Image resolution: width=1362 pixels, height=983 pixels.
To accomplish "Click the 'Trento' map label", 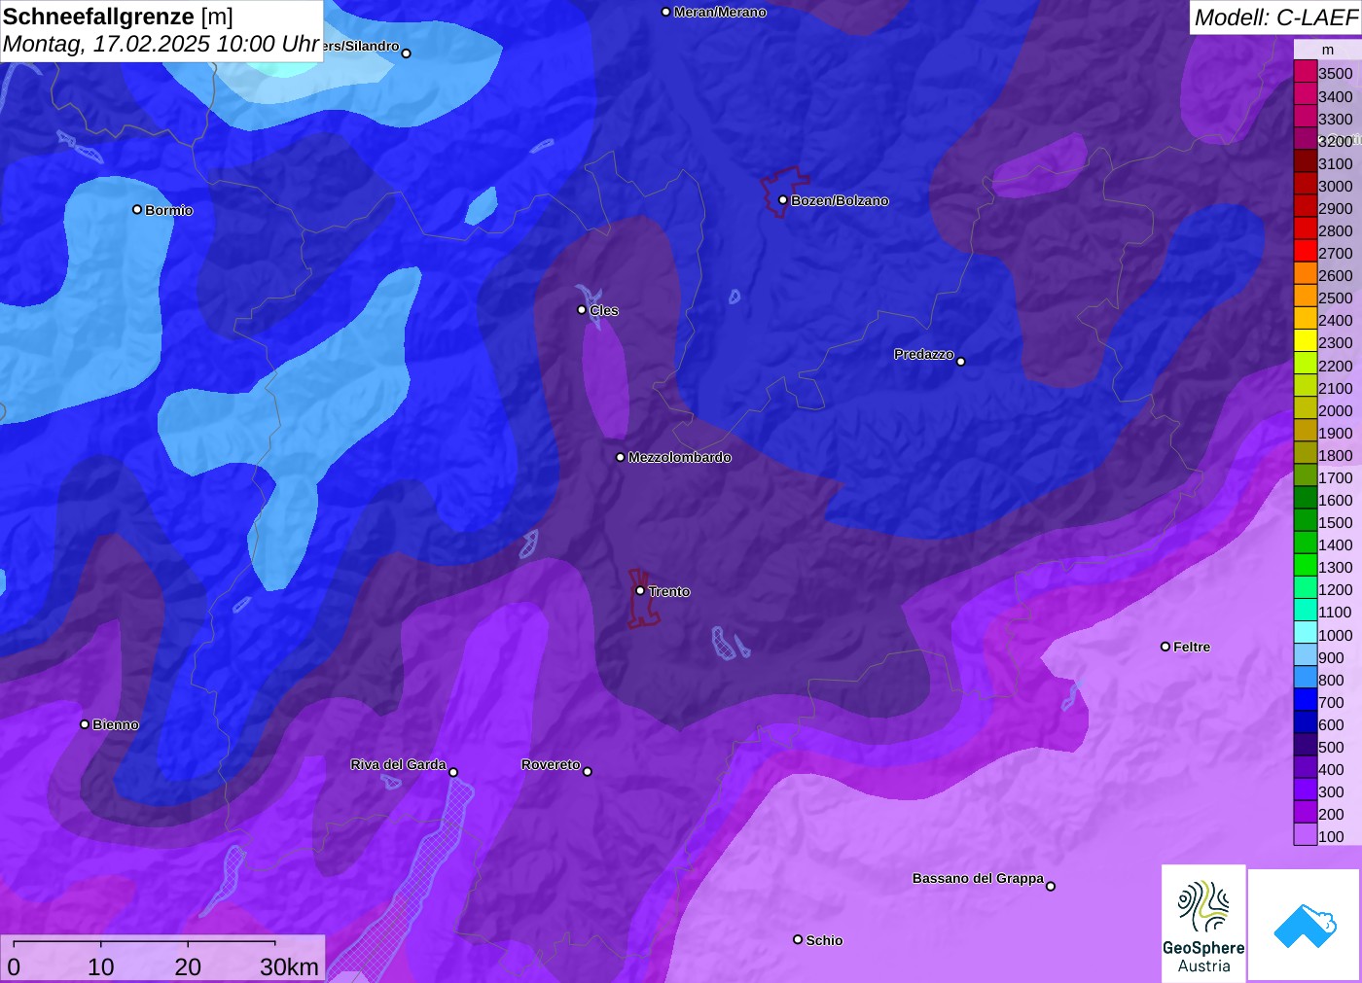I will click(x=669, y=591).
